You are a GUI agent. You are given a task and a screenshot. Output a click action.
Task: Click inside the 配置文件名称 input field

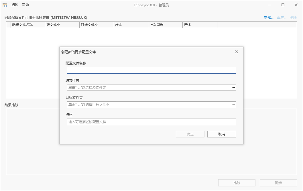151,70
